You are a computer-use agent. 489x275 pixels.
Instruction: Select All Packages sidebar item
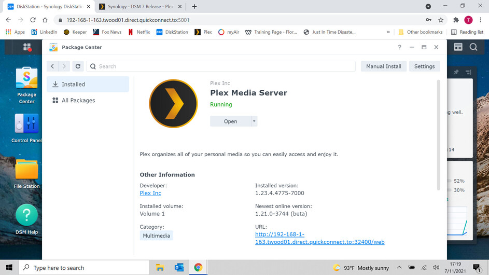[x=88, y=100]
